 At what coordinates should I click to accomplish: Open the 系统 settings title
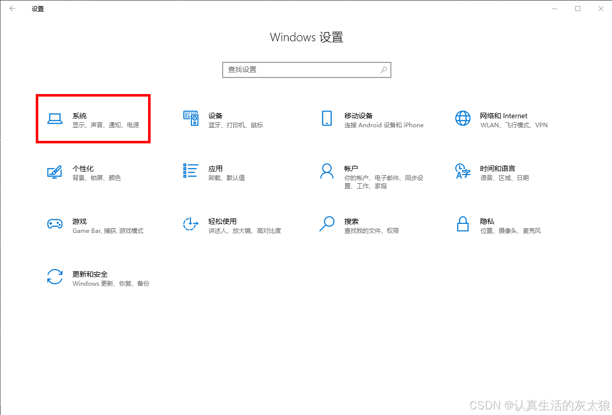click(x=80, y=116)
